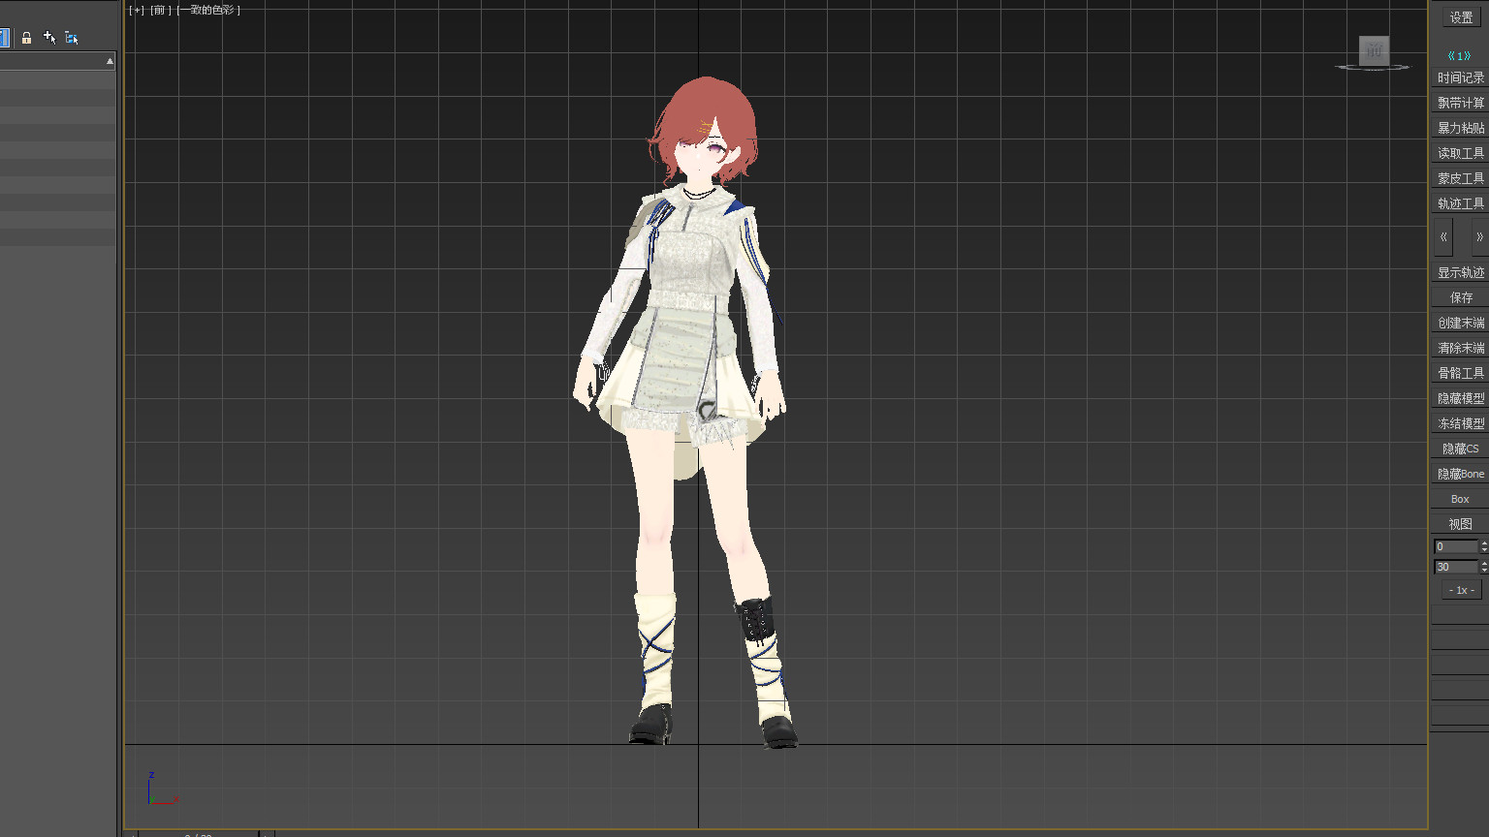This screenshot has height=837, width=1489.
Task: Toggle 隐藏Bone to hide bones
Action: click(x=1460, y=474)
